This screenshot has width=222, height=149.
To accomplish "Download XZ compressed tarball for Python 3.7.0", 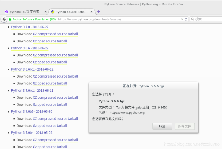I will click(x=55, y=34).
